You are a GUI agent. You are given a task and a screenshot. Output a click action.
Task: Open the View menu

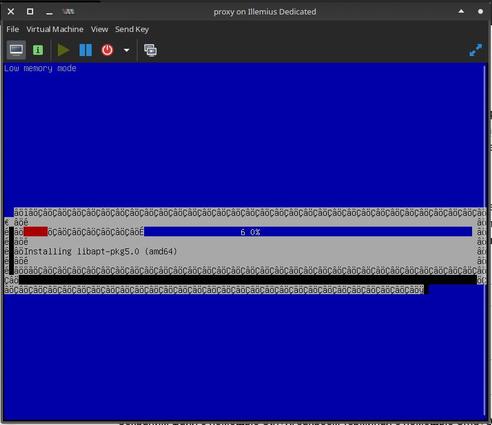pyautogui.click(x=99, y=29)
